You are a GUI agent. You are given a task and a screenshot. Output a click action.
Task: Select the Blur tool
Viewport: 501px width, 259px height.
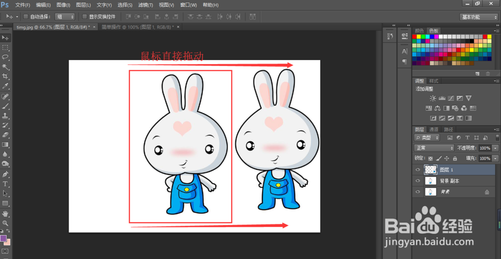5,154
